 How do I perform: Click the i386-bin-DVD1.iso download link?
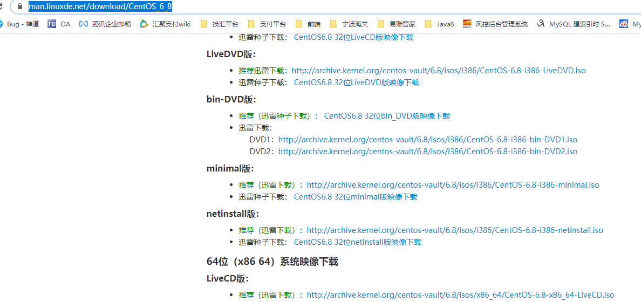(428, 140)
